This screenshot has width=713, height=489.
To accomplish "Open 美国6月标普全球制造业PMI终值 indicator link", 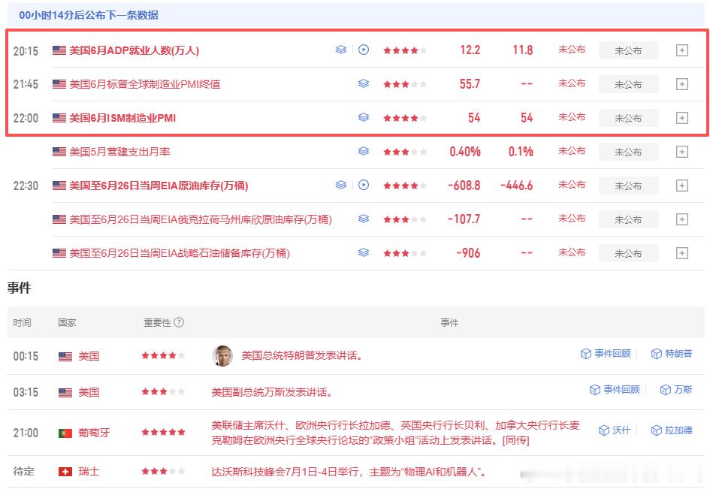I will pos(144,84).
